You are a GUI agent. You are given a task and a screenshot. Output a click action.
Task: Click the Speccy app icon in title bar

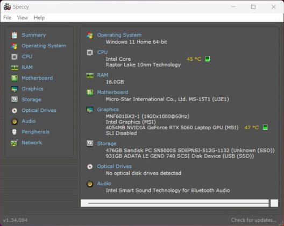[x=7, y=7]
